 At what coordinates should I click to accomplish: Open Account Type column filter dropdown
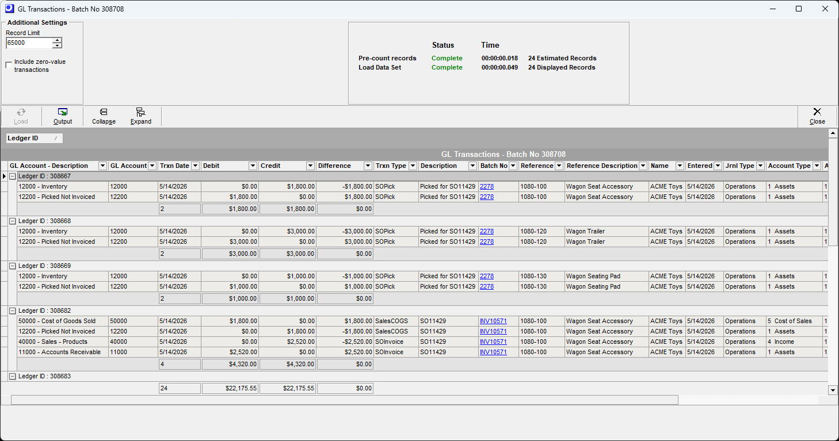(817, 166)
